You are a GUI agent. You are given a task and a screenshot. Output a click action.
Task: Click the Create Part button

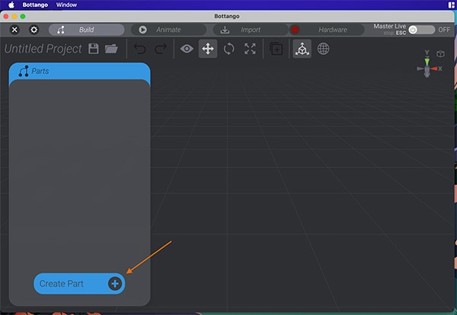coord(79,283)
